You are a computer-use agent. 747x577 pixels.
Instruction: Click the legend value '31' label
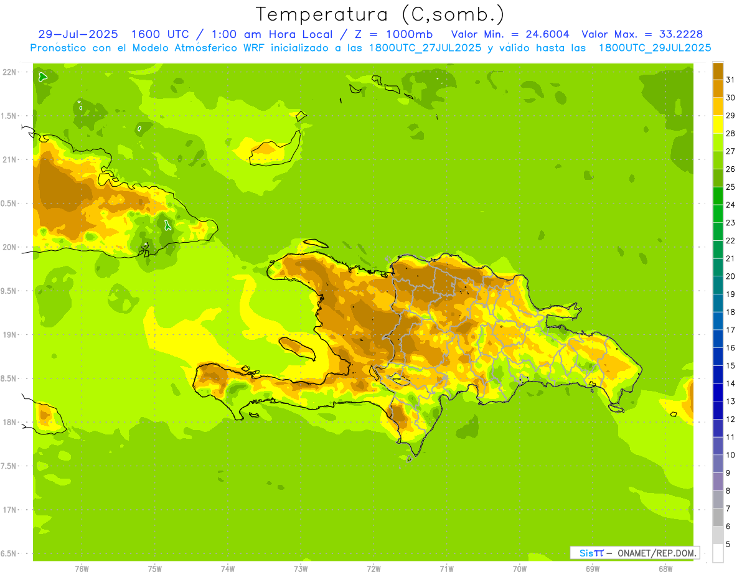click(730, 79)
